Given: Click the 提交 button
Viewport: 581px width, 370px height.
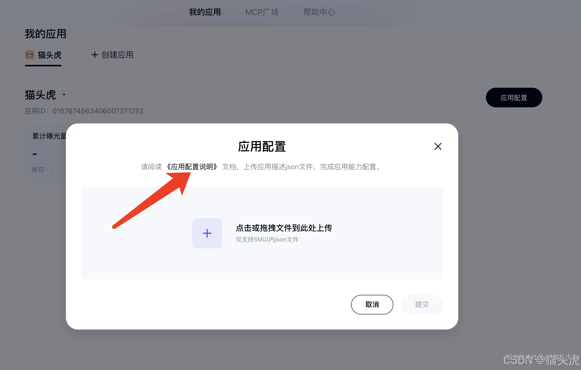Looking at the screenshot, I should tap(422, 304).
